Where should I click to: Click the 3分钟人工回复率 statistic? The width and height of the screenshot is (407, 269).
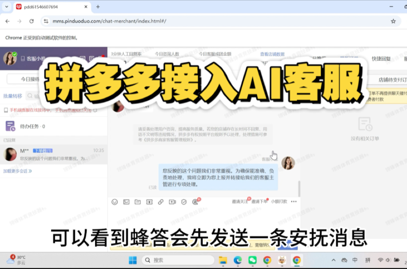[x=126, y=54]
